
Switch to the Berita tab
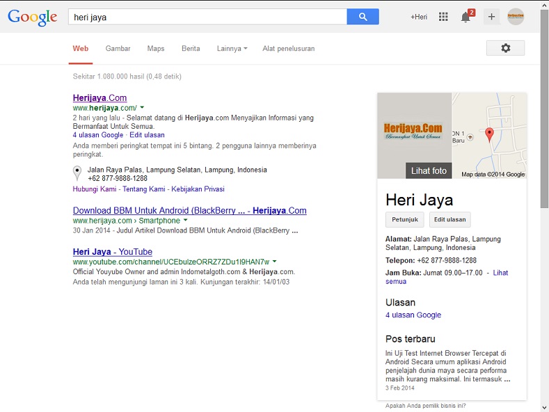(x=191, y=49)
